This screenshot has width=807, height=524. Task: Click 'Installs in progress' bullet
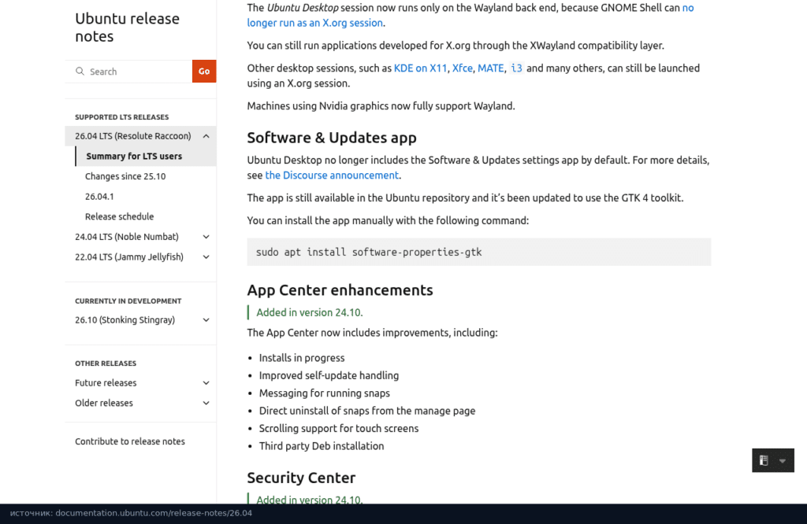(x=302, y=357)
